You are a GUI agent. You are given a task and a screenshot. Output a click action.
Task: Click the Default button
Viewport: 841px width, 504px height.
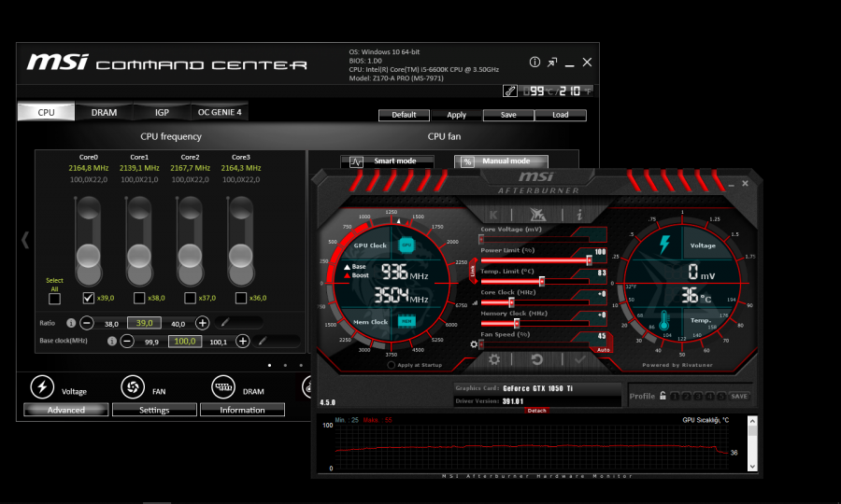pyautogui.click(x=404, y=115)
